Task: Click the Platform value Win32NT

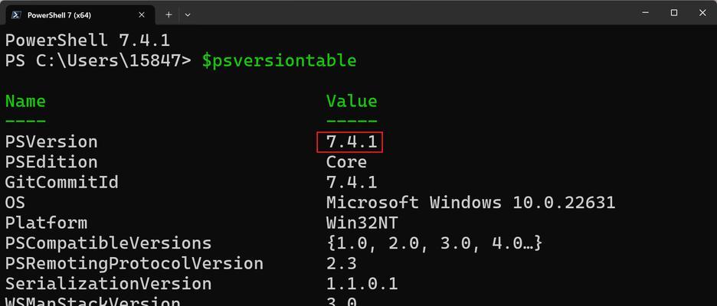Action: pyautogui.click(x=362, y=223)
